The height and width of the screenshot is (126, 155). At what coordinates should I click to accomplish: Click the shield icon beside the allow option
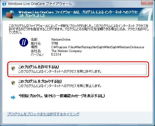click(x=13, y=68)
